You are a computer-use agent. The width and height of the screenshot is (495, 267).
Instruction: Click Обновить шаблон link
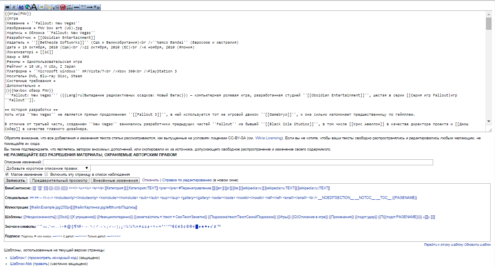click(477, 244)
